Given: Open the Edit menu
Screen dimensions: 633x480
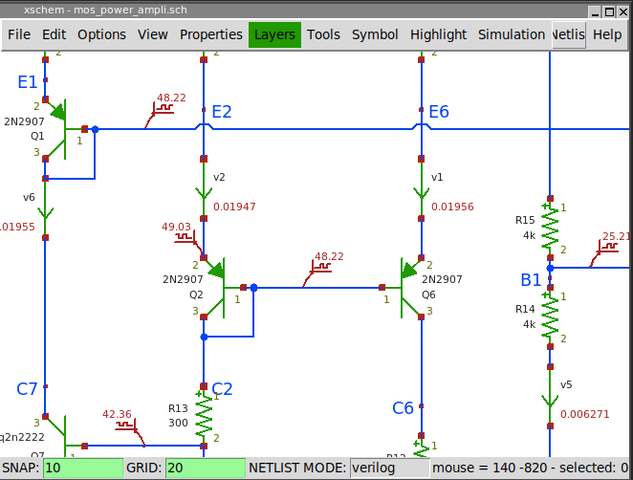Looking at the screenshot, I should click(55, 34).
